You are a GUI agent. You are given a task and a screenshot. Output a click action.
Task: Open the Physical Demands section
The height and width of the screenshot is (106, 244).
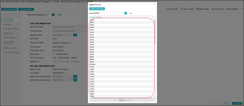11,37
